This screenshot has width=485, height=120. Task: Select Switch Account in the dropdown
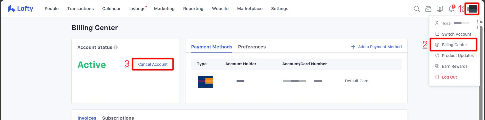click(x=456, y=34)
